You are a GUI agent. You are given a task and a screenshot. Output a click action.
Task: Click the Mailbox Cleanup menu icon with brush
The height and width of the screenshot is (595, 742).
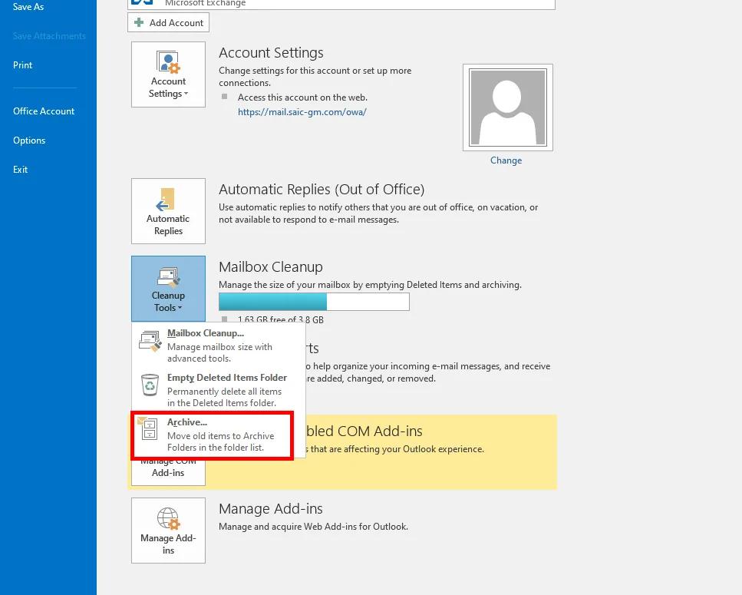click(150, 342)
